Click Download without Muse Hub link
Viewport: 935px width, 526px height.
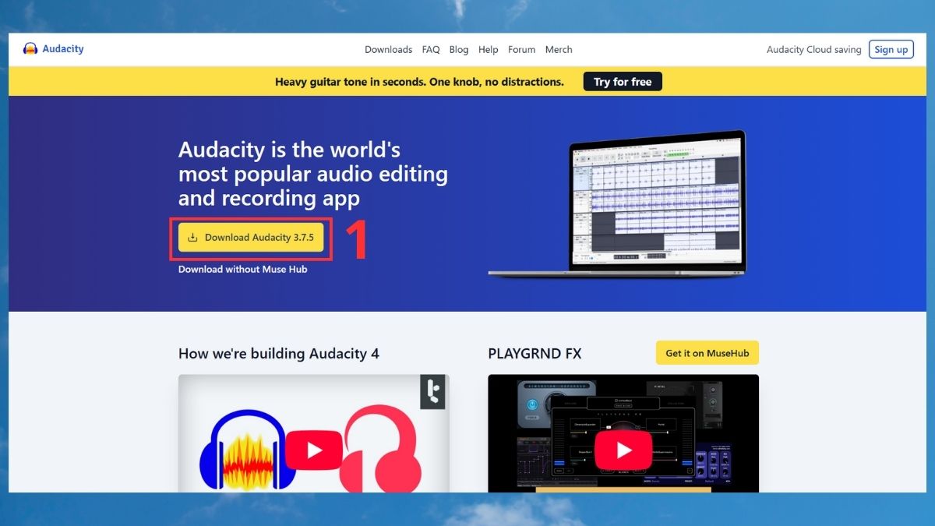[x=243, y=270]
